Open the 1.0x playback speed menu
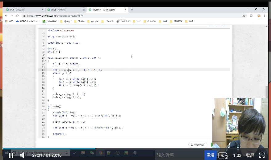Viewport: 271px width, 160px height. click(237, 155)
